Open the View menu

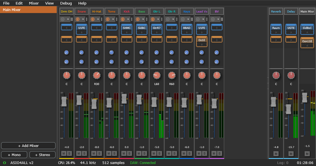[49, 3]
